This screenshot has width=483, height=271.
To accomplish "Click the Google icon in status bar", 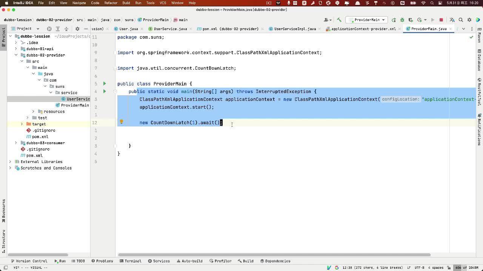I will [337, 268].
